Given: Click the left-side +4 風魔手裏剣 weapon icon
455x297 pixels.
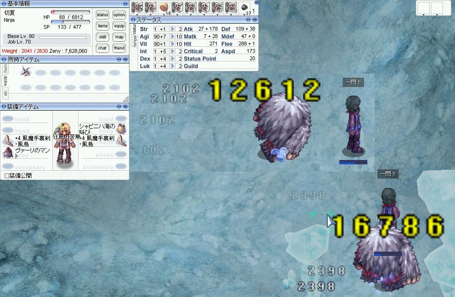Looking at the screenshot, I should coord(8,141).
